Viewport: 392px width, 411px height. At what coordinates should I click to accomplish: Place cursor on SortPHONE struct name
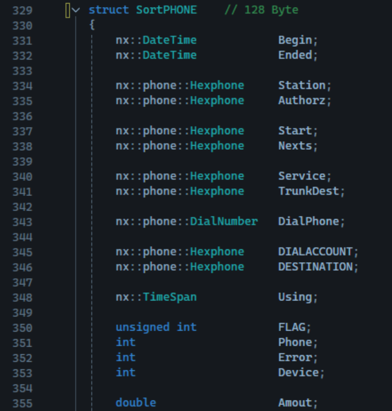tap(166, 10)
